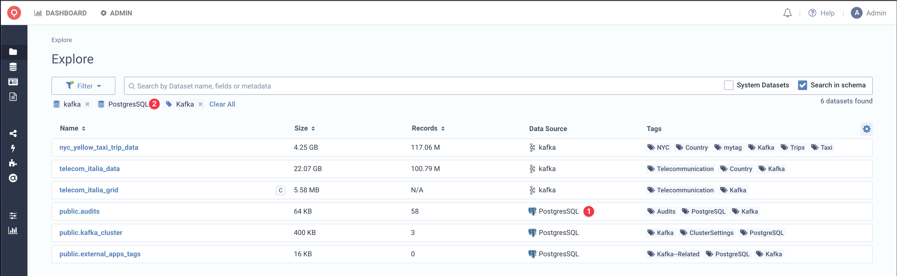Click PostgreSQL icon in public.kafka_cluster row

tap(532, 233)
